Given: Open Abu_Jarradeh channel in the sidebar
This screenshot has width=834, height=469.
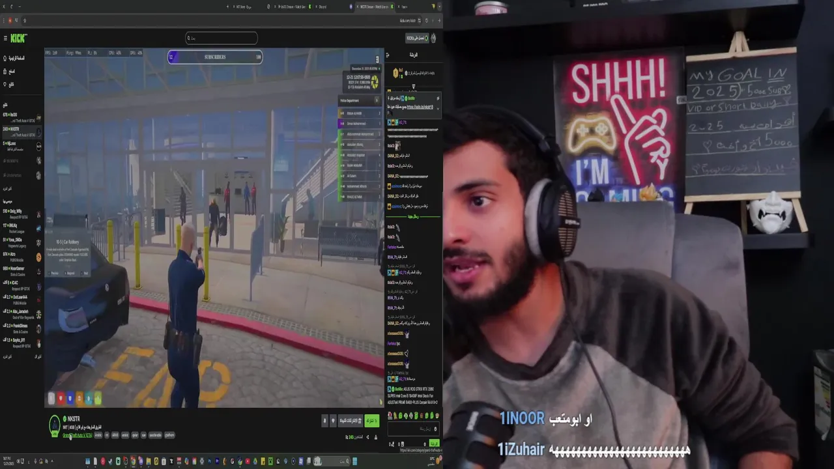Looking at the screenshot, I should click(22, 314).
